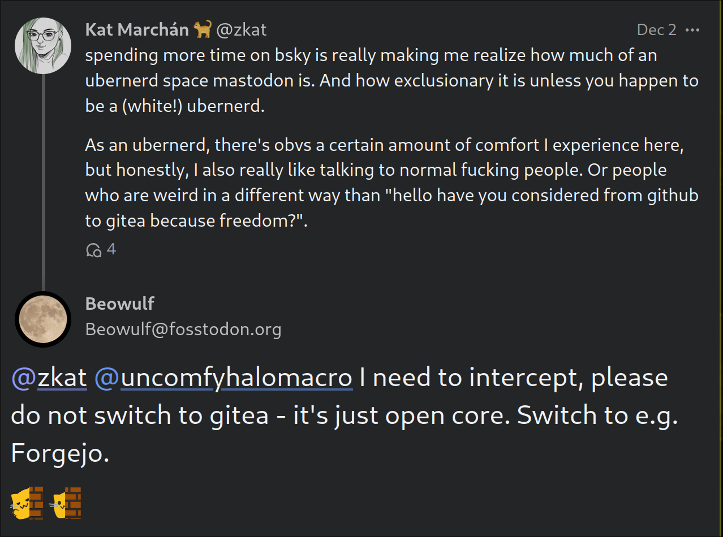
Task: Click the second cat brick-wall emoji
Action: click(65, 503)
